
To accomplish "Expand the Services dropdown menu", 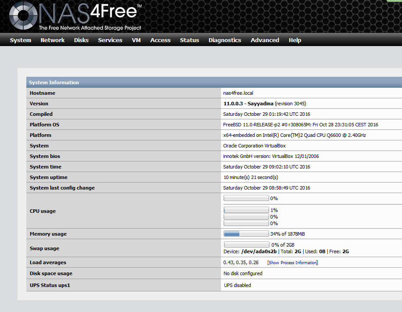I will (110, 40).
